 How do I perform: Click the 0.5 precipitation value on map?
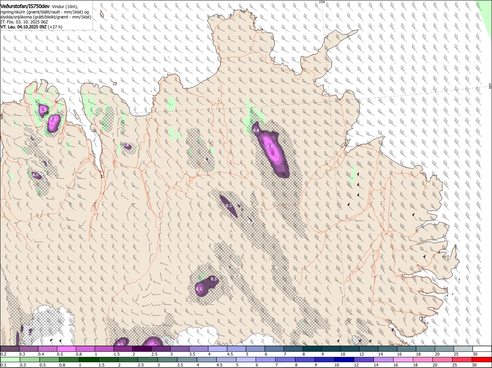pos(199,289)
